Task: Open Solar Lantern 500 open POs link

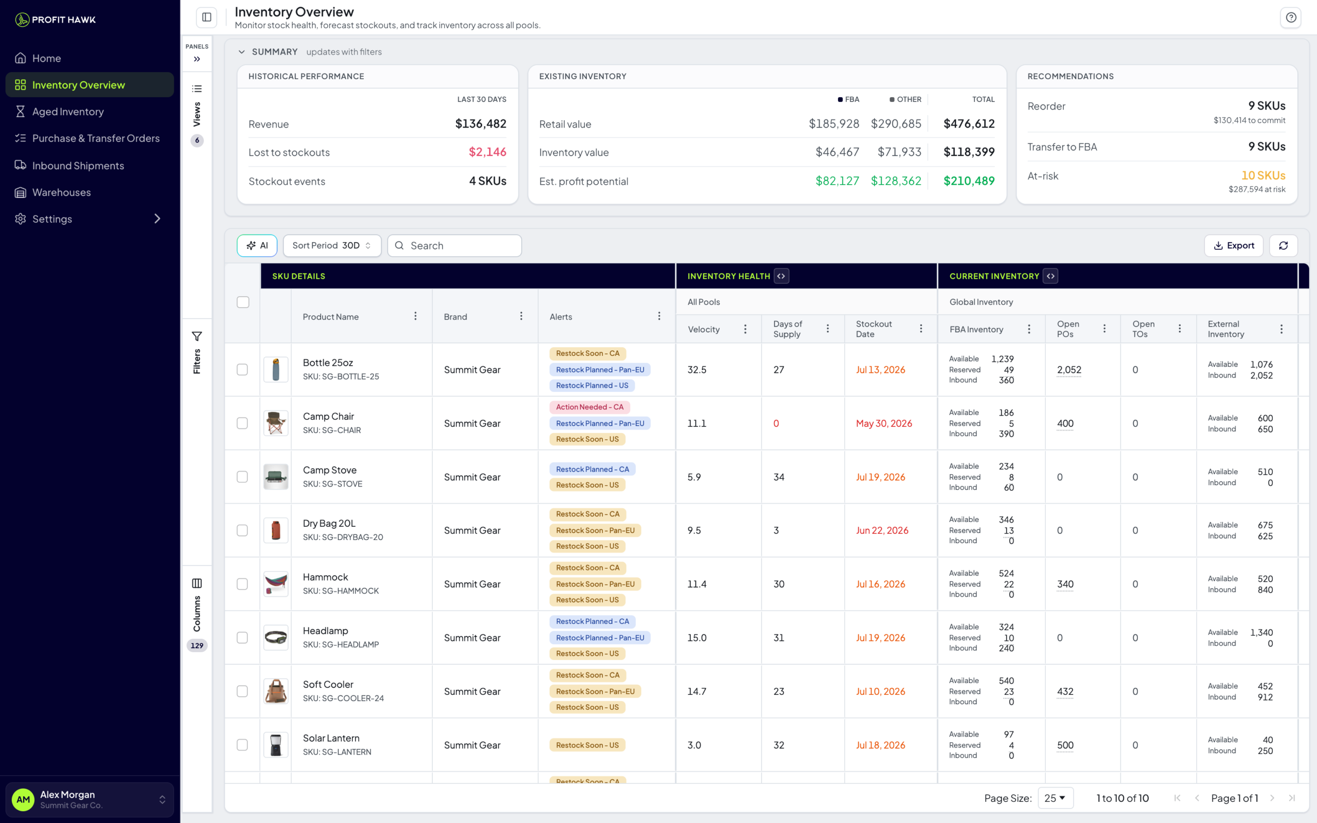Action: point(1065,745)
